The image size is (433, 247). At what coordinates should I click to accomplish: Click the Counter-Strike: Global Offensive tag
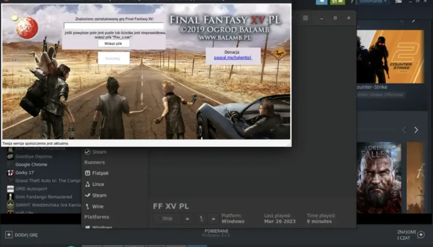[x=380, y=95]
